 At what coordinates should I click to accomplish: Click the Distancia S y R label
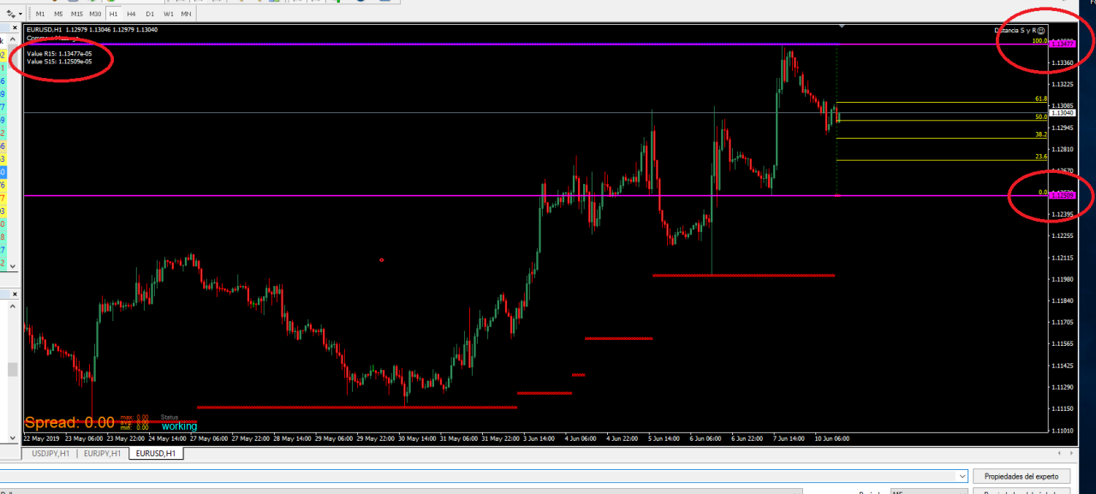click(1015, 30)
